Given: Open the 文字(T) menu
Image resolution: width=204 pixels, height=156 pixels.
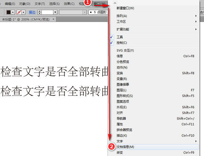Looking at the screenshot, I should 40,3.
